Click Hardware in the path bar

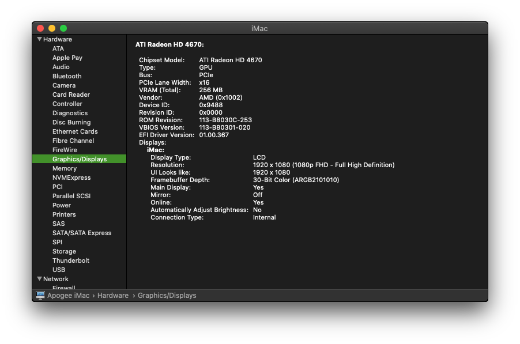click(x=113, y=295)
